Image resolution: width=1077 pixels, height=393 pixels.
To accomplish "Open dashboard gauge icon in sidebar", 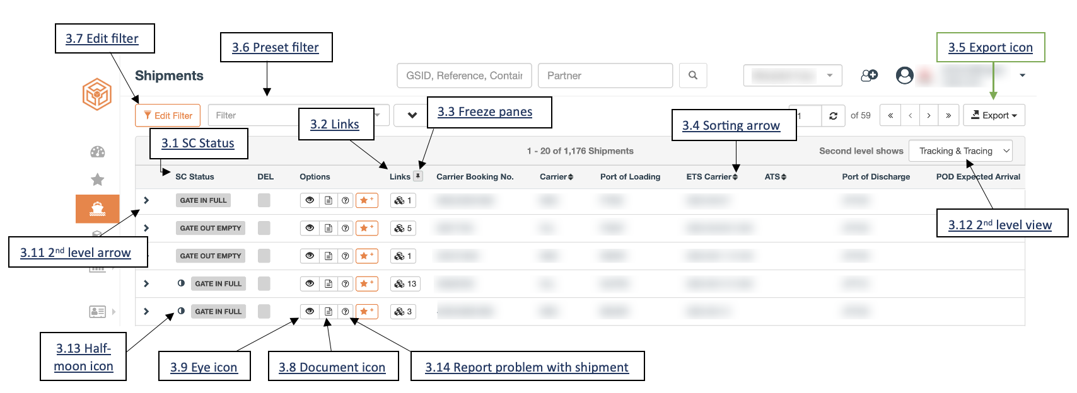I will click(x=97, y=152).
